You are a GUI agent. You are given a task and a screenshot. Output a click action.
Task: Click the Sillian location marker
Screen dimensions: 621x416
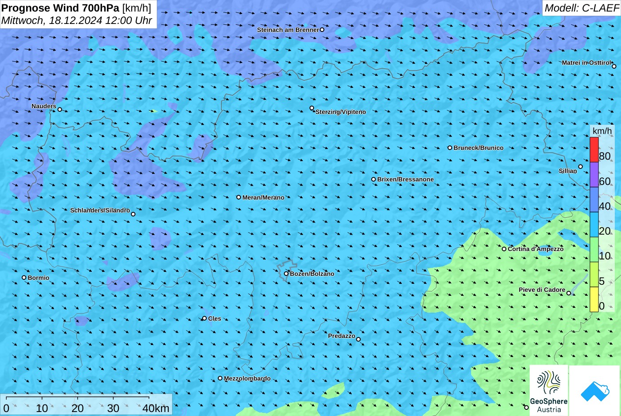click(580, 167)
